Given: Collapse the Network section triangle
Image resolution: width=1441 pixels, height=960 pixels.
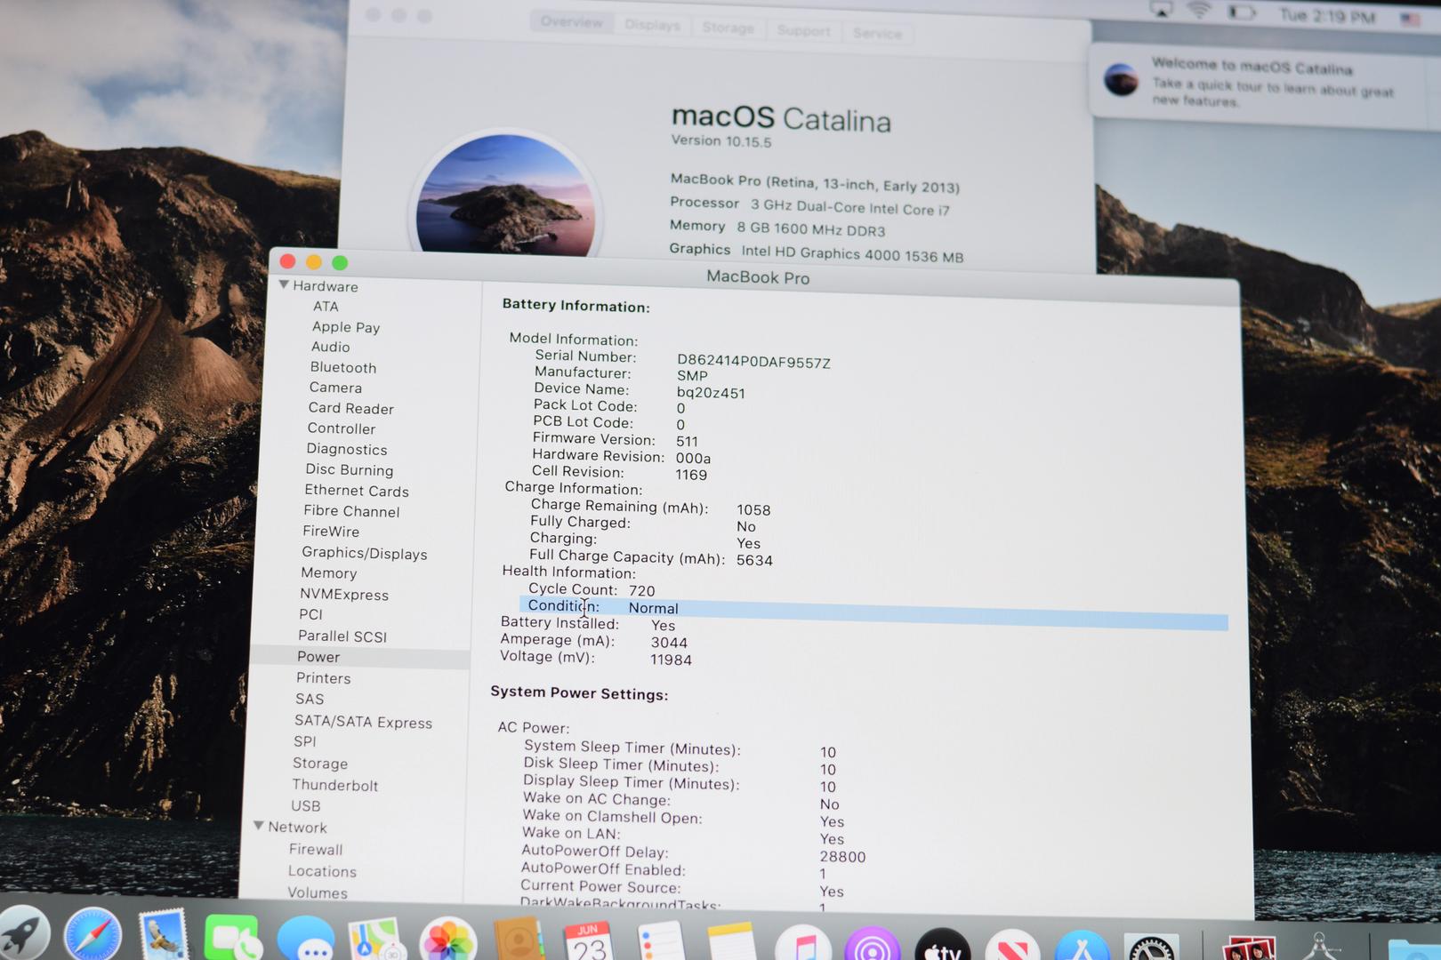Looking at the screenshot, I should click(x=259, y=826).
